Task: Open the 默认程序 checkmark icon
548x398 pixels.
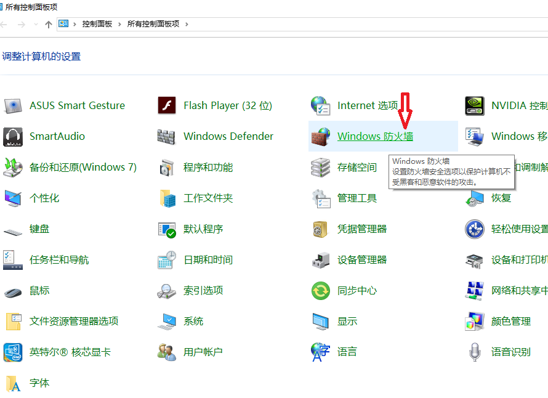Action: point(167,230)
